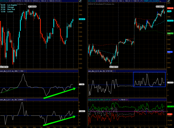Click the L: 1964.24 low value
The width and height of the screenshot is (174, 128).
tap(43, 1)
